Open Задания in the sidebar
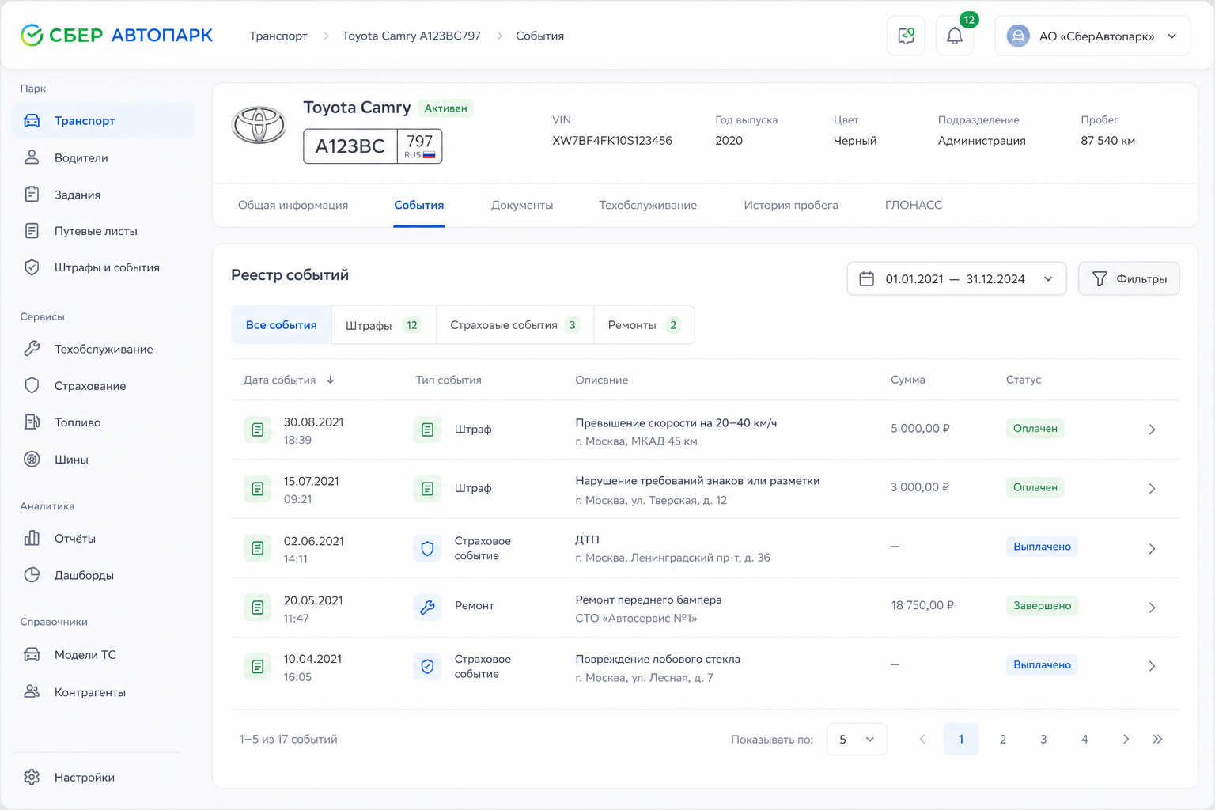 point(103,195)
